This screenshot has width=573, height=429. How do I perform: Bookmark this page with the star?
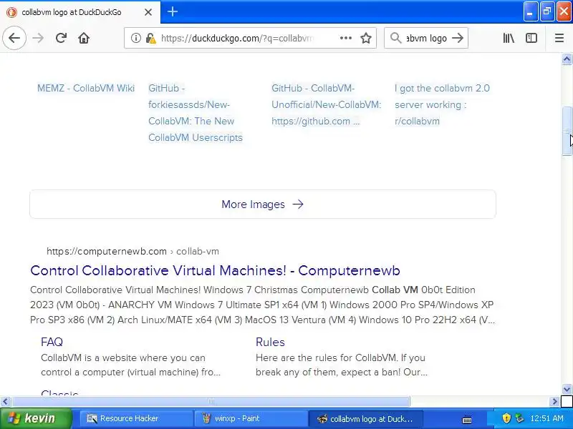coord(366,38)
